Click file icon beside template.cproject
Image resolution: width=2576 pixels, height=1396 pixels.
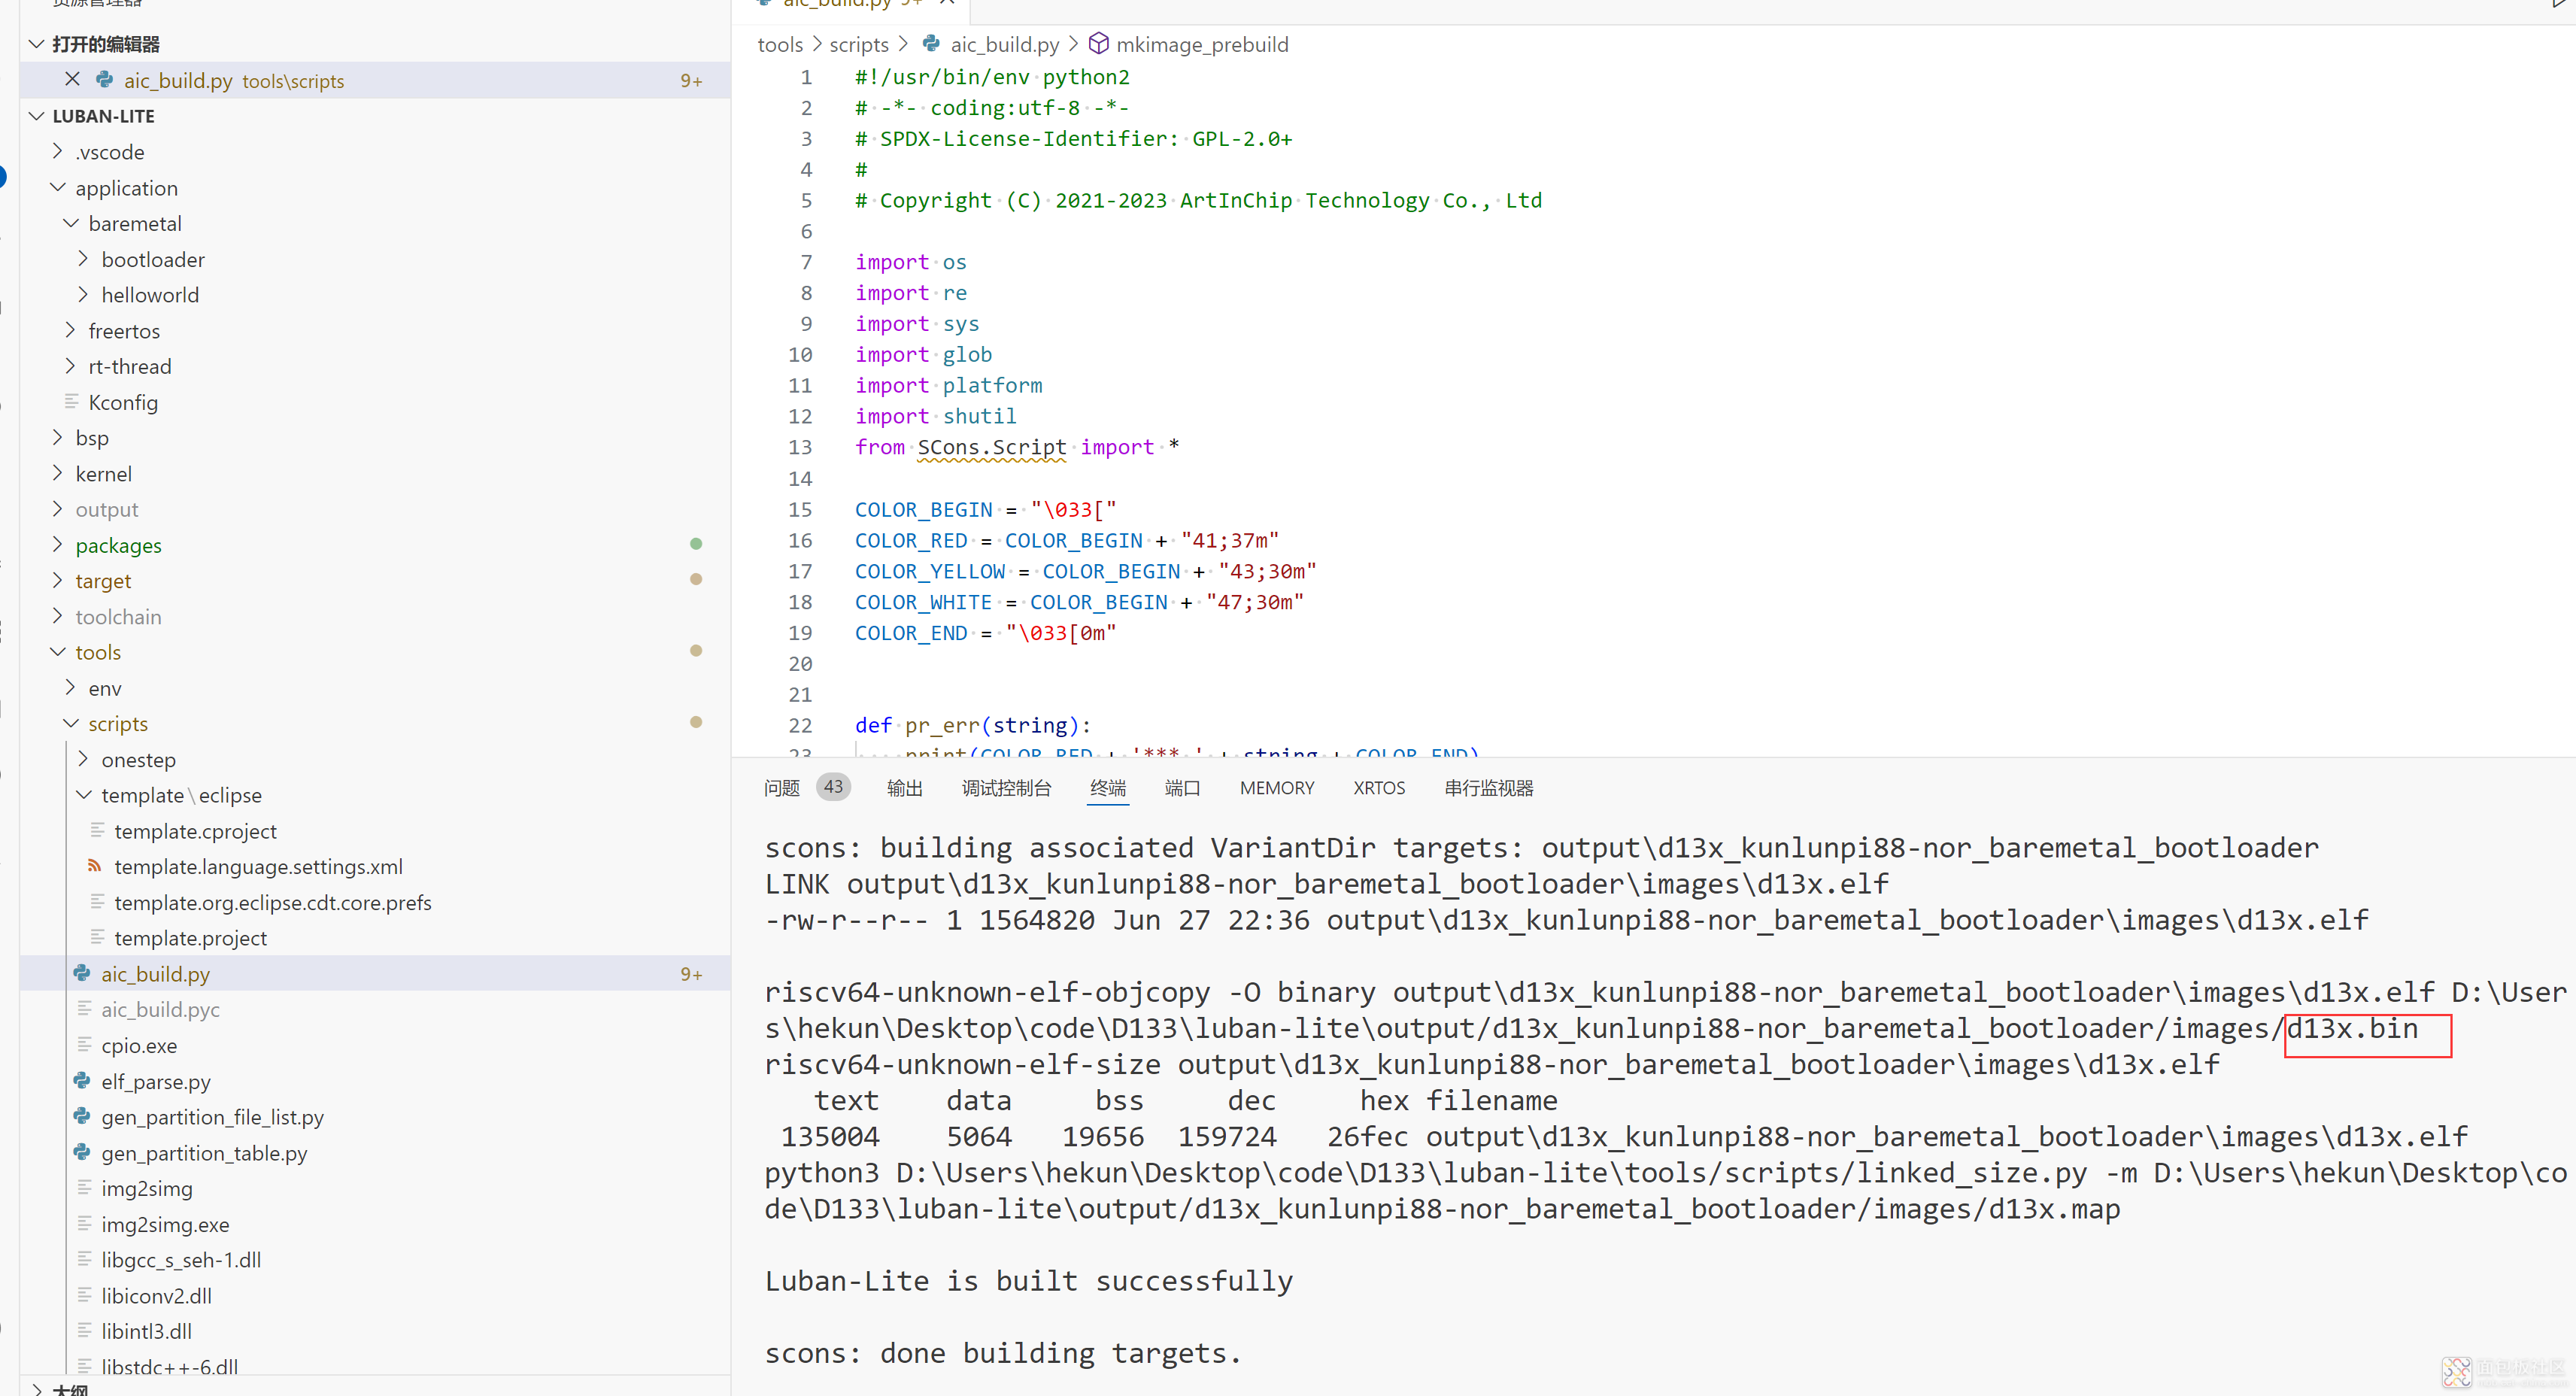(x=97, y=830)
